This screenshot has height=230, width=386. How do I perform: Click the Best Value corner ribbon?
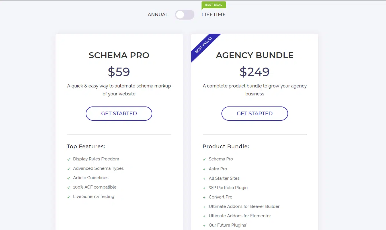204,45
